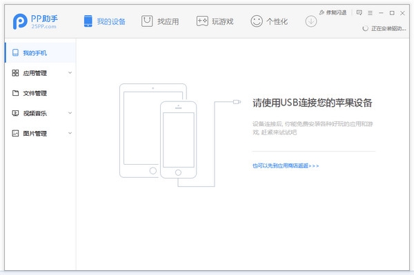Screen dimensions: 414x275
Task: Open the download manager arrow icon
Action: pyautogui.click(x=311, y=21)
